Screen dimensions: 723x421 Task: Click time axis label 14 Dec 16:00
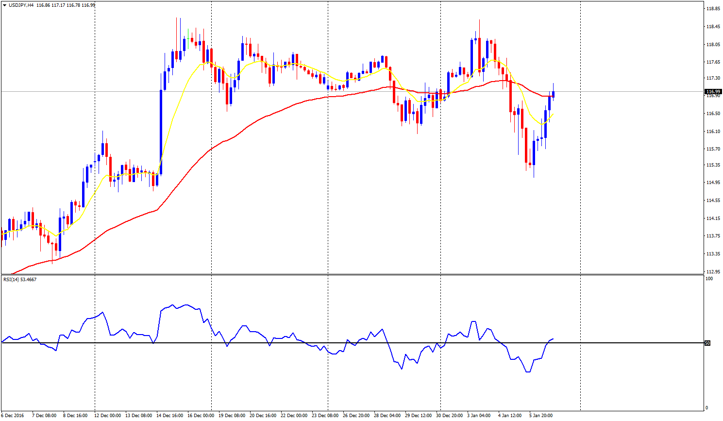[x=169, y=416]
